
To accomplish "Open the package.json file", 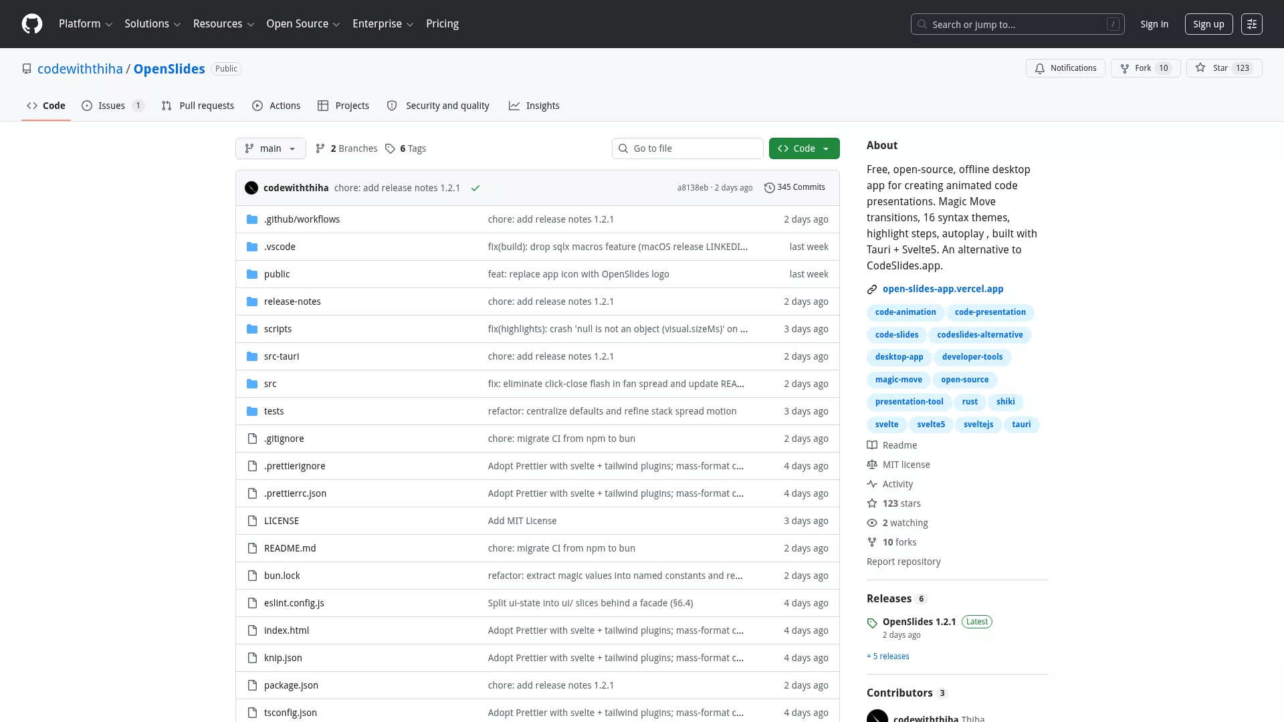I will point(291,685).
